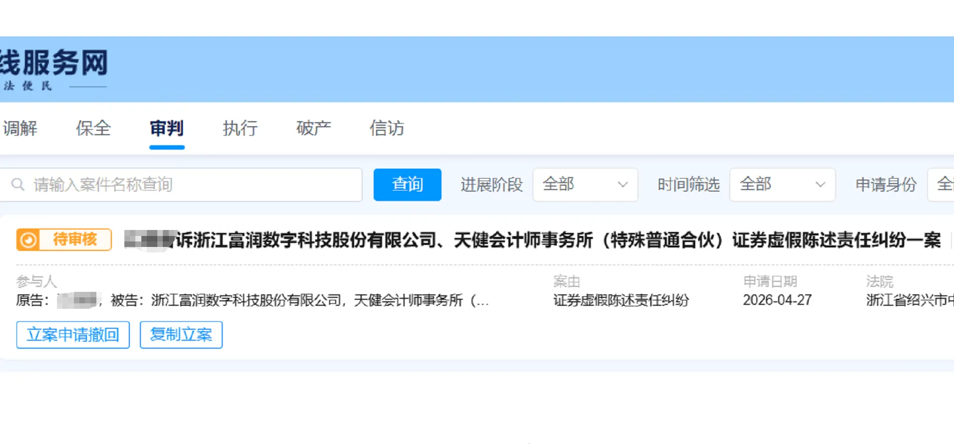Viewport: 954px width, 444px height.
Task: Click the blue 查询 button
Action: coord(408,185)
